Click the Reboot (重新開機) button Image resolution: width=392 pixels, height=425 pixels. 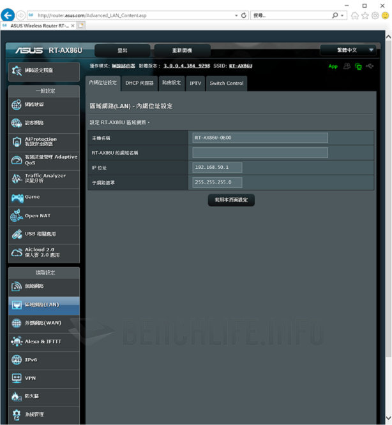coord(182,50)
